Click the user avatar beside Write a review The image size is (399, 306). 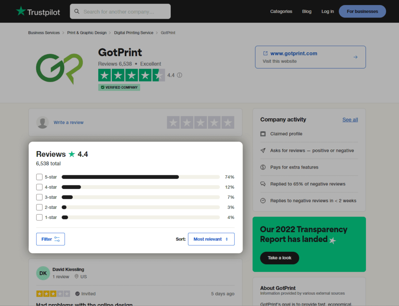tap(42, 123)
